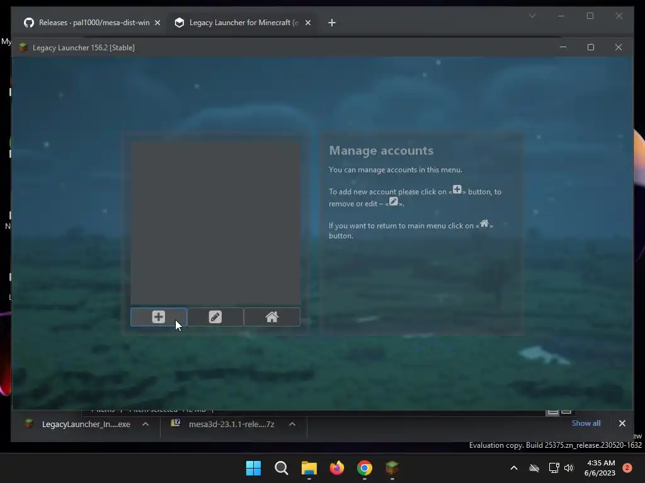Image resolution: width=645 pixels, height=483 pixels.
Task: Open network status tray icon
Action: coord(554,468)
